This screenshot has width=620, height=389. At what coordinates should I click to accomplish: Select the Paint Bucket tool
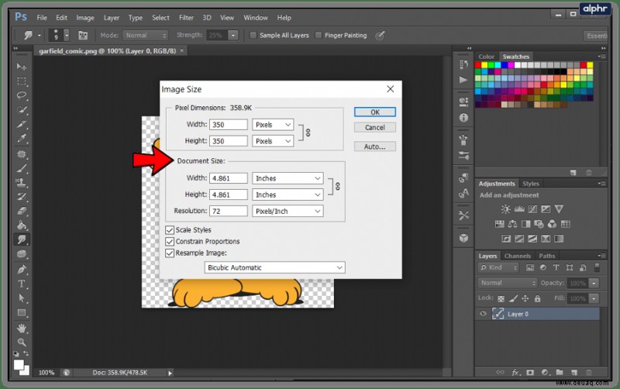22,225
